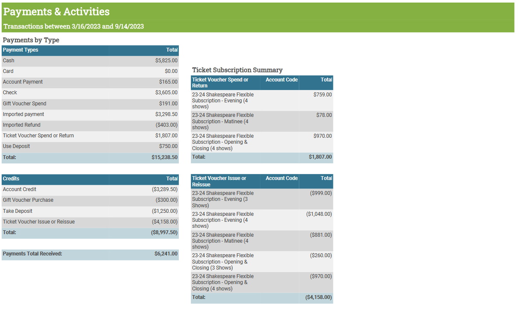The image size is (523, 322).
Task: Select the Payments Total Received label
Action: 32,254
